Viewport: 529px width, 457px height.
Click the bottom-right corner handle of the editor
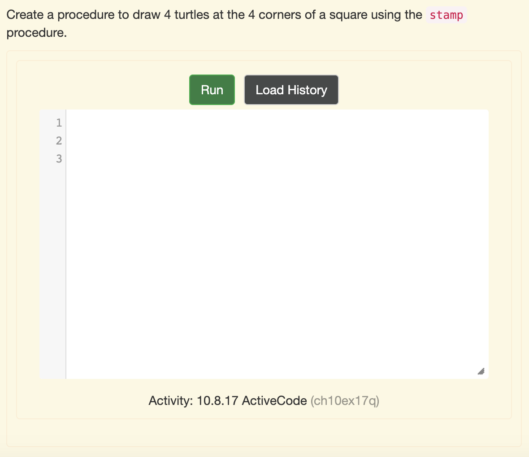tap(481, 372)
